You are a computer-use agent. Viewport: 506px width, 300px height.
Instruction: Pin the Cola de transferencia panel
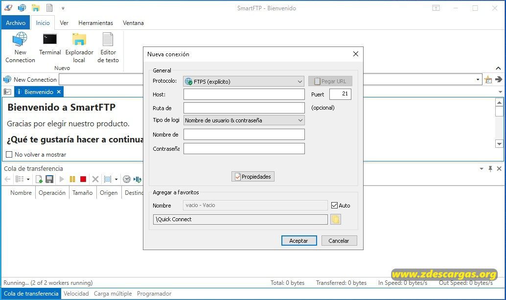[490, 168]
